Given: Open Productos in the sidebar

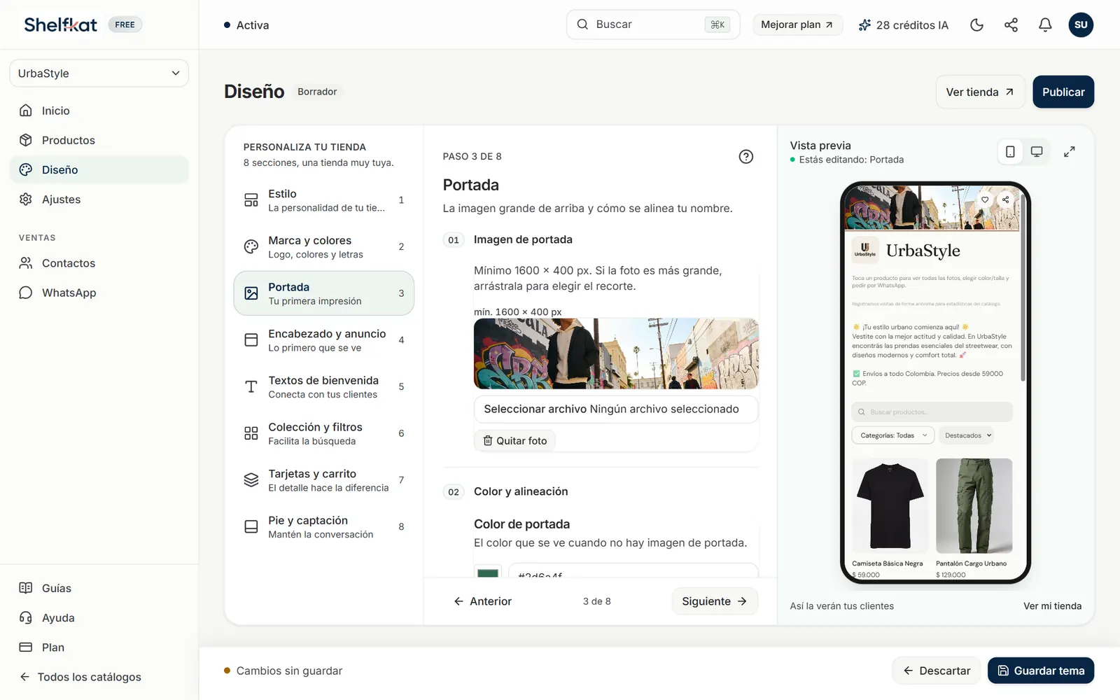Looking at the screenshot, I should pyautogui.click(x=99, y=140).
